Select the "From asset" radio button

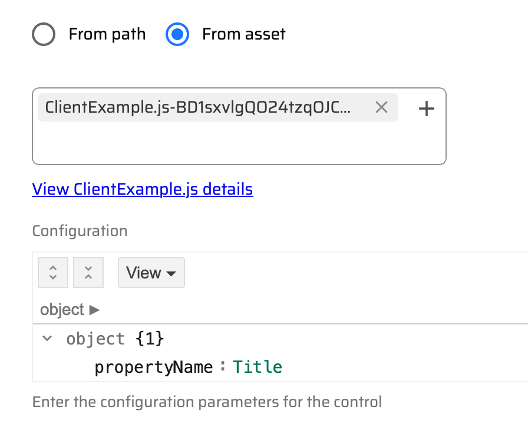pyautogui.click(x=177, y=35)
